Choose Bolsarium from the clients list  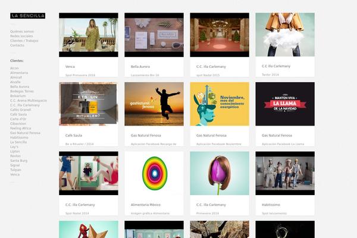click(18, 96)
